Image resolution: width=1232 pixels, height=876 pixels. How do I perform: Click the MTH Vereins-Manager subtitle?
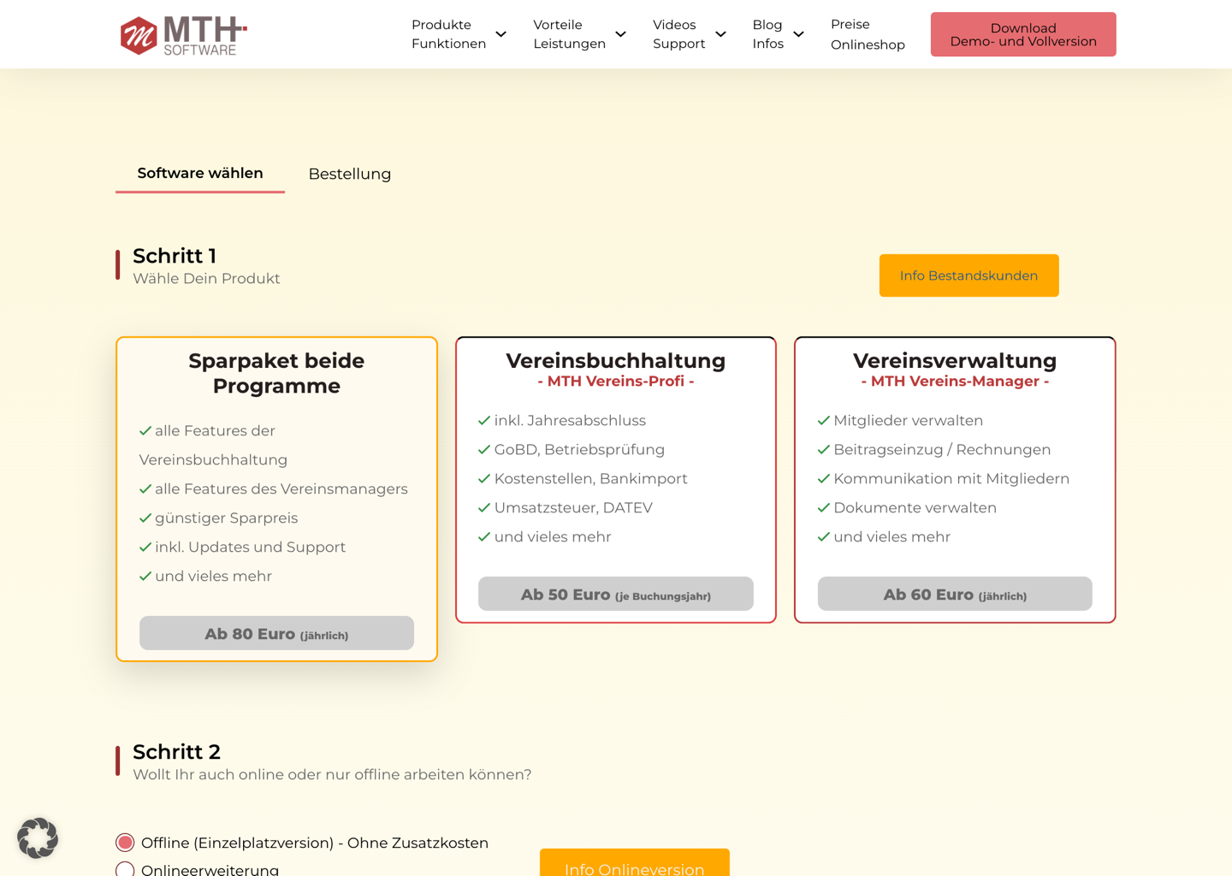coord(955,382)
